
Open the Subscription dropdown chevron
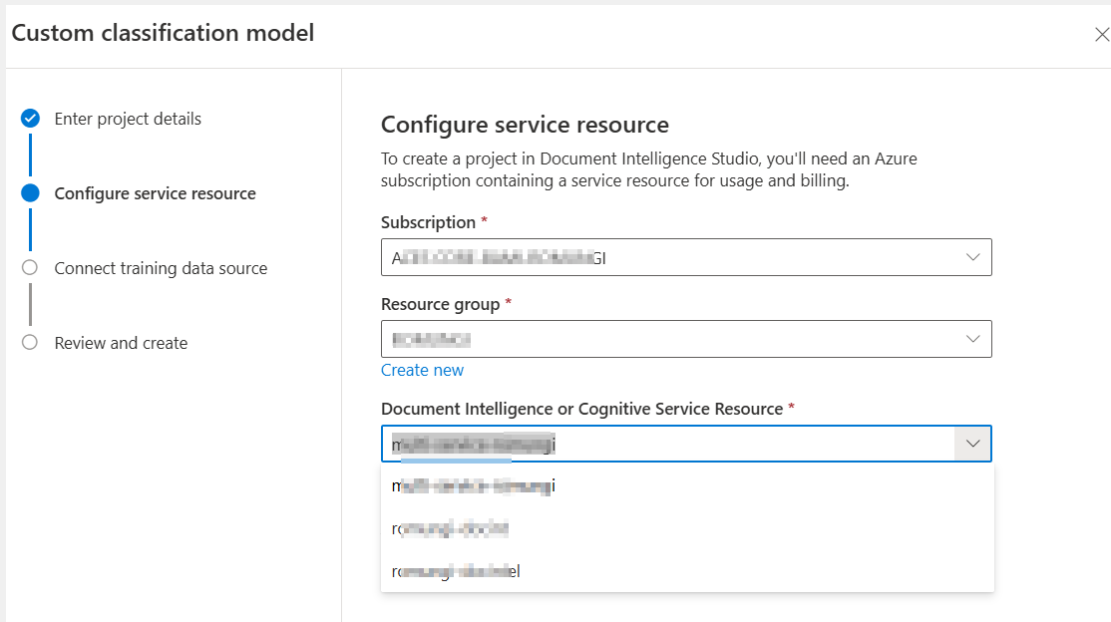[x=973, y=257]
